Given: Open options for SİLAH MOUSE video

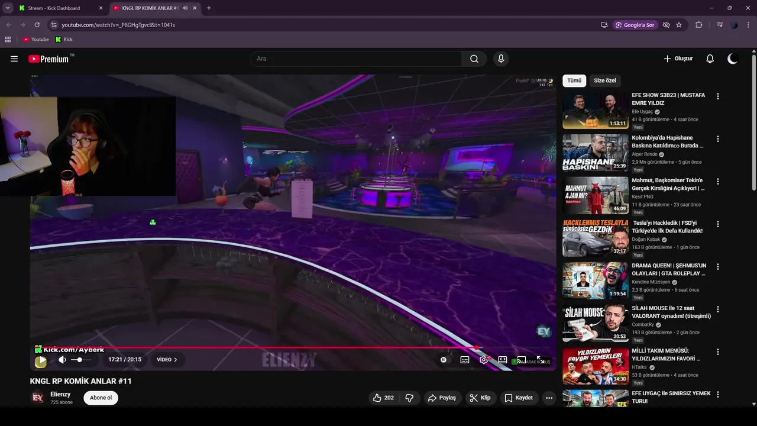Looking at the screenshot, I should [718, 309].
